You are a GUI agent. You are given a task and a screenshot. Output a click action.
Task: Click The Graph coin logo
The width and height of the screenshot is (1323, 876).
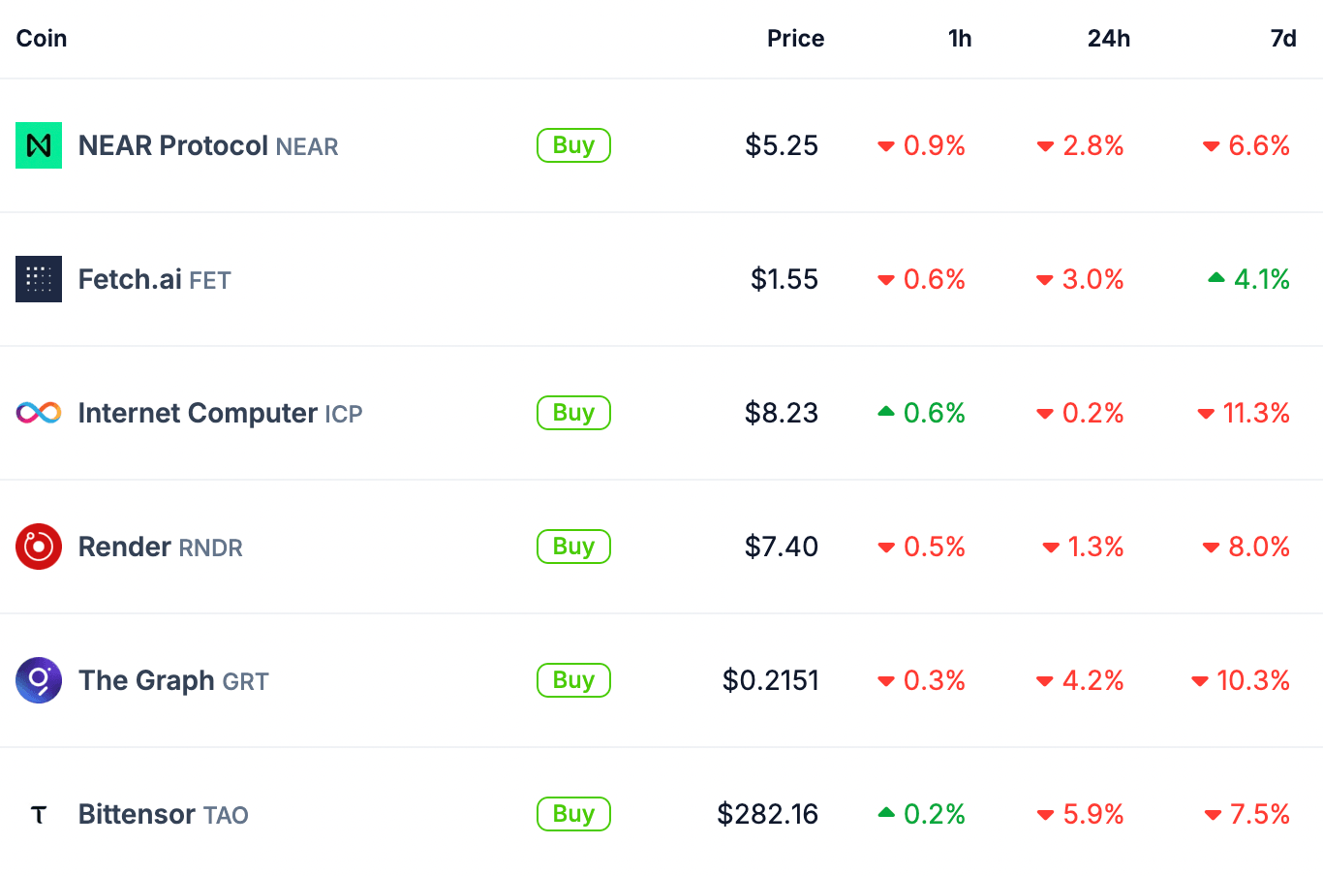(39, 680)
